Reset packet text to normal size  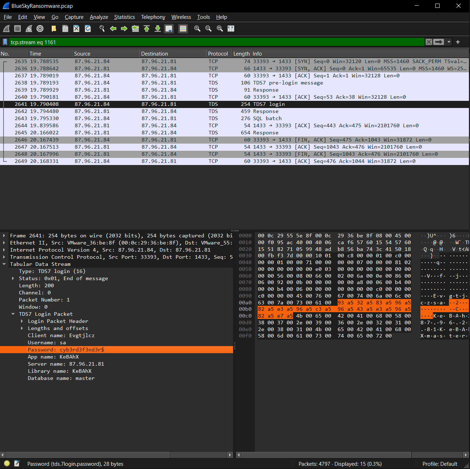coord(220,29)
